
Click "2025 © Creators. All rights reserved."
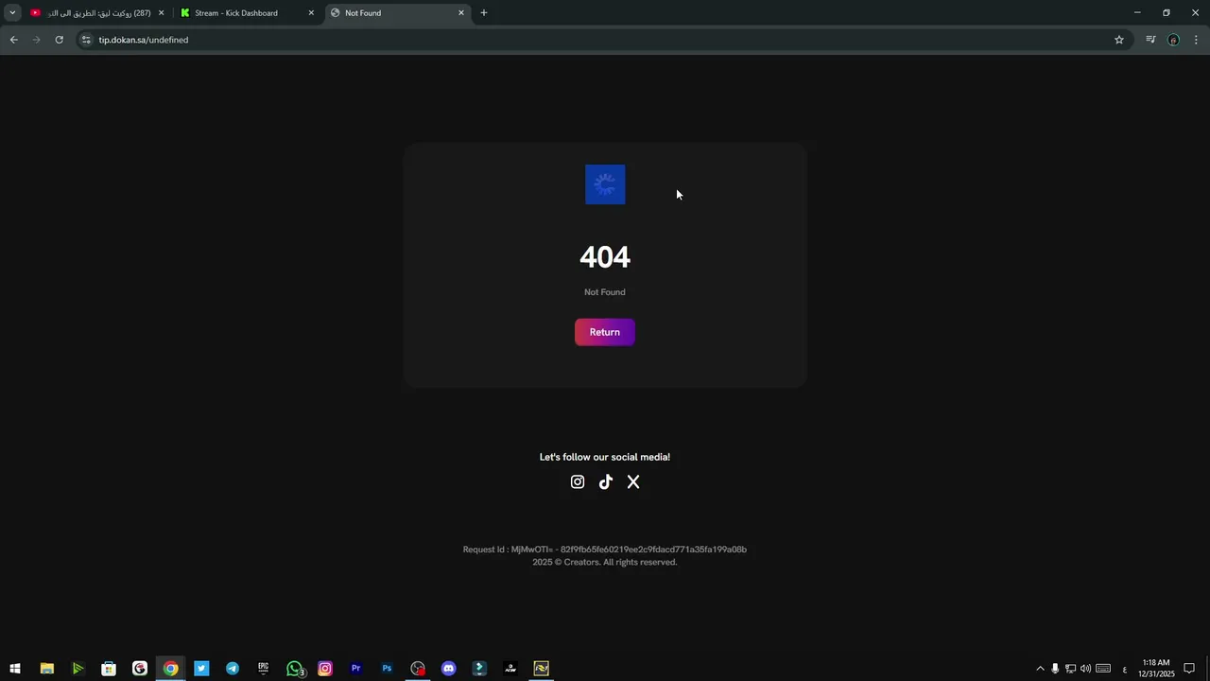pyautogui.click(x=605, y=562)
